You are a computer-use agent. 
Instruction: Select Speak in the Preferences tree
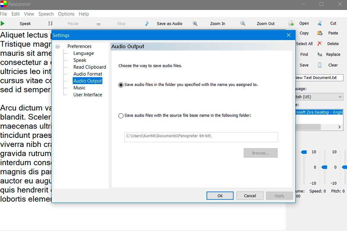(x=80, y=60)
